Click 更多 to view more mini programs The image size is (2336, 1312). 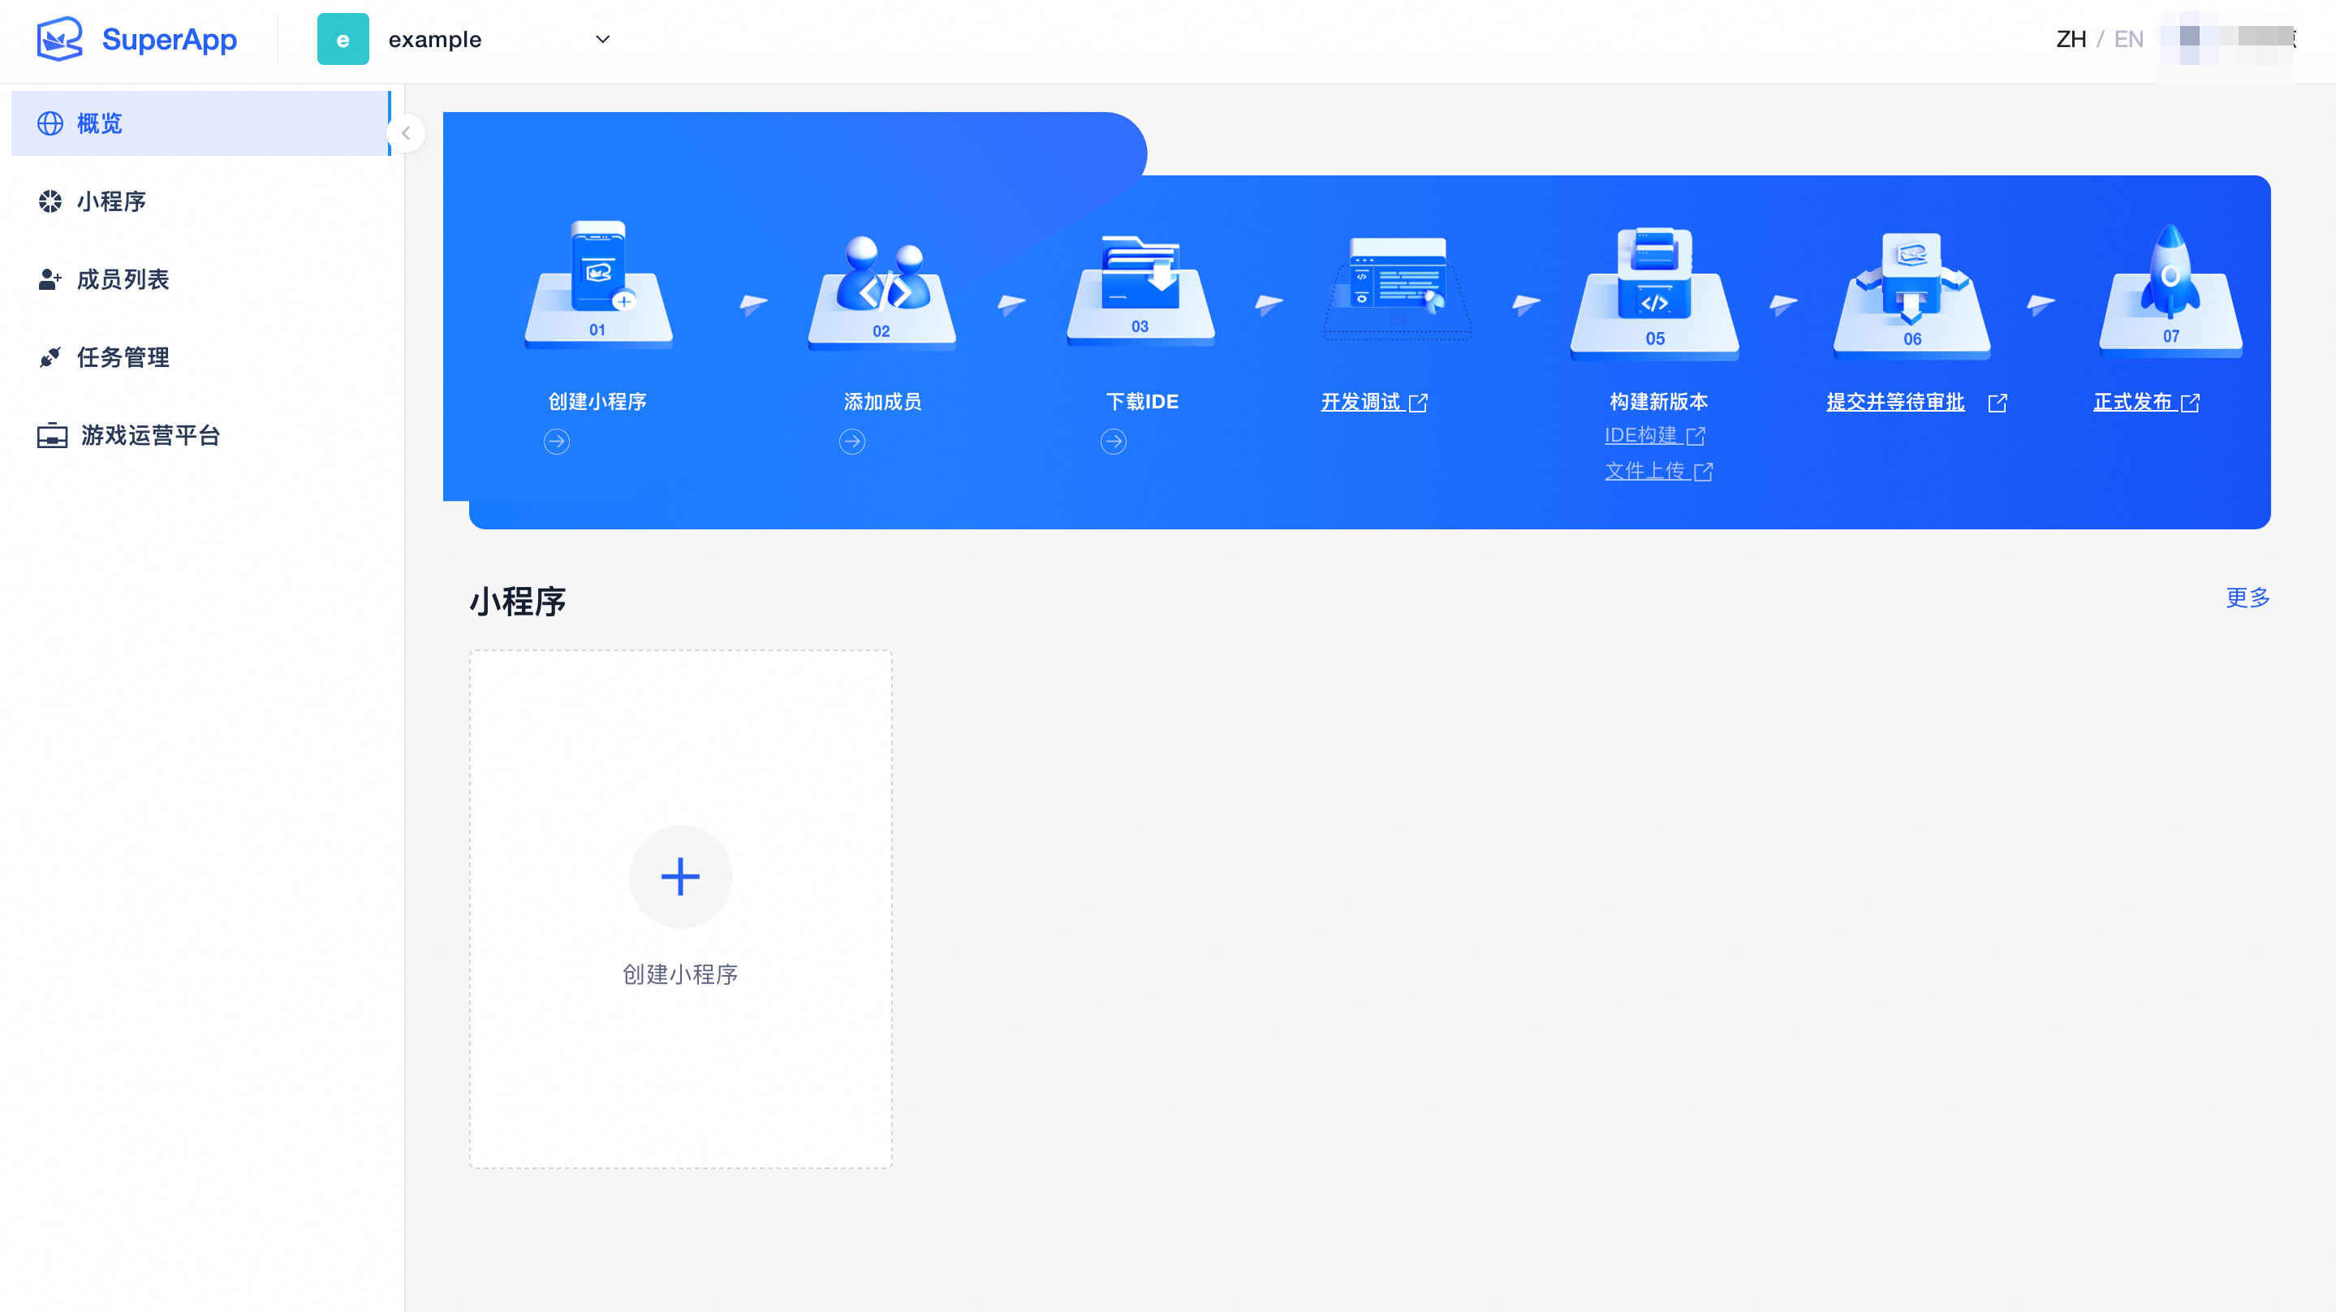click(x=2248, y=598)
